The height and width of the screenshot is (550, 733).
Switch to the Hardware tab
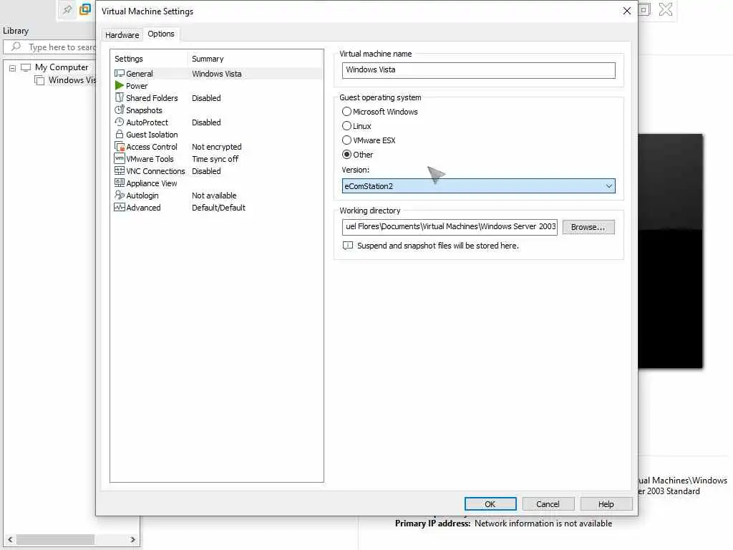pyautogui.click(x=122, y=34)
